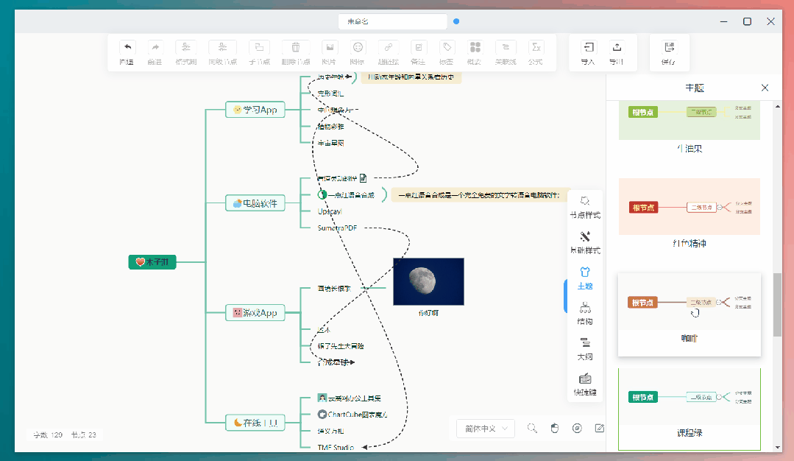The image size is (794, 461).
Task: Click the mouse mode icon in bottom bar
Action: (x=555, y=428)
